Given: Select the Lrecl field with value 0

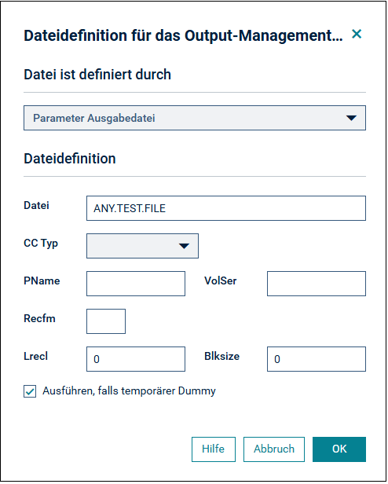Looking at the screenshot, I should (136, 358).
